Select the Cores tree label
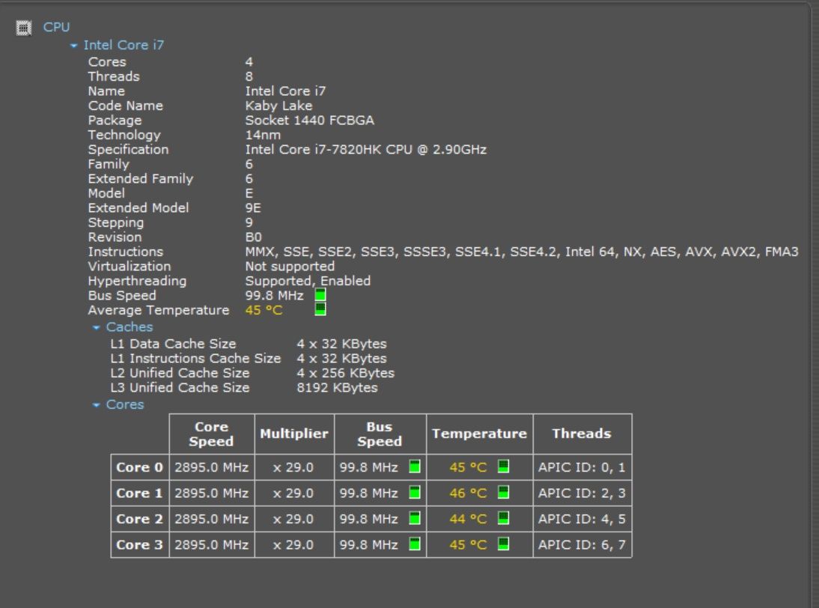819x608 pixels. pos(125,405)
